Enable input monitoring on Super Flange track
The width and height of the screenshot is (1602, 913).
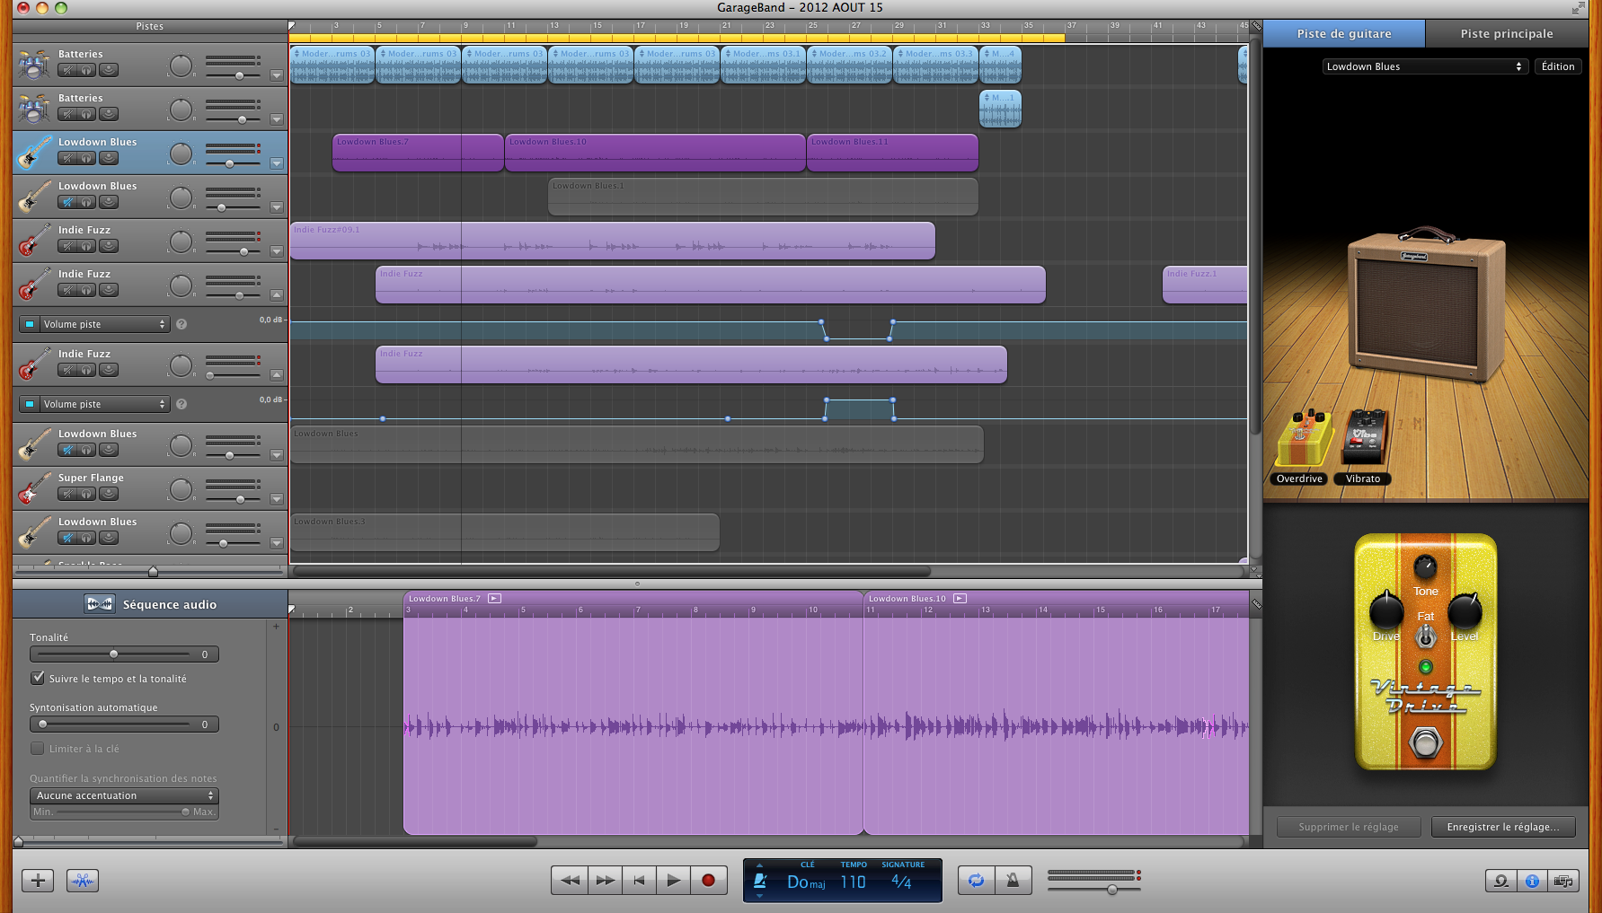109,494
